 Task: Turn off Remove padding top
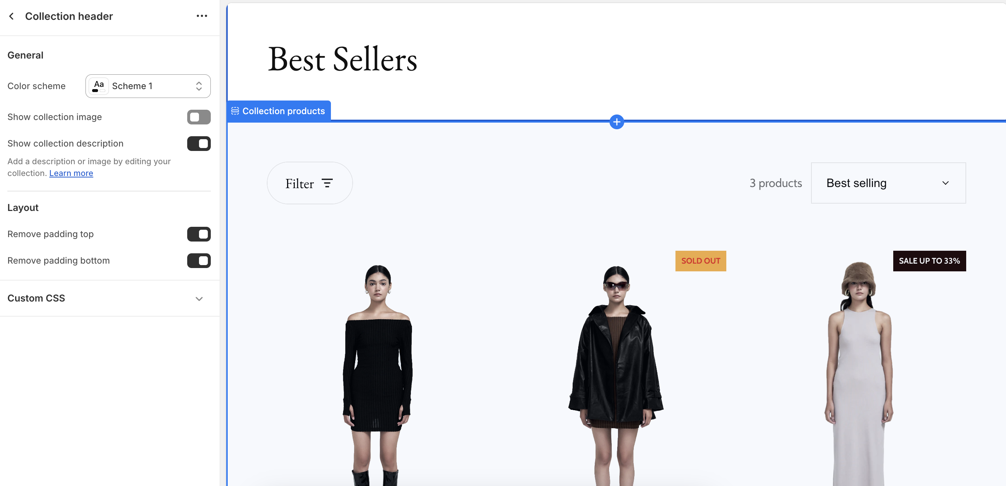point(199,234)
